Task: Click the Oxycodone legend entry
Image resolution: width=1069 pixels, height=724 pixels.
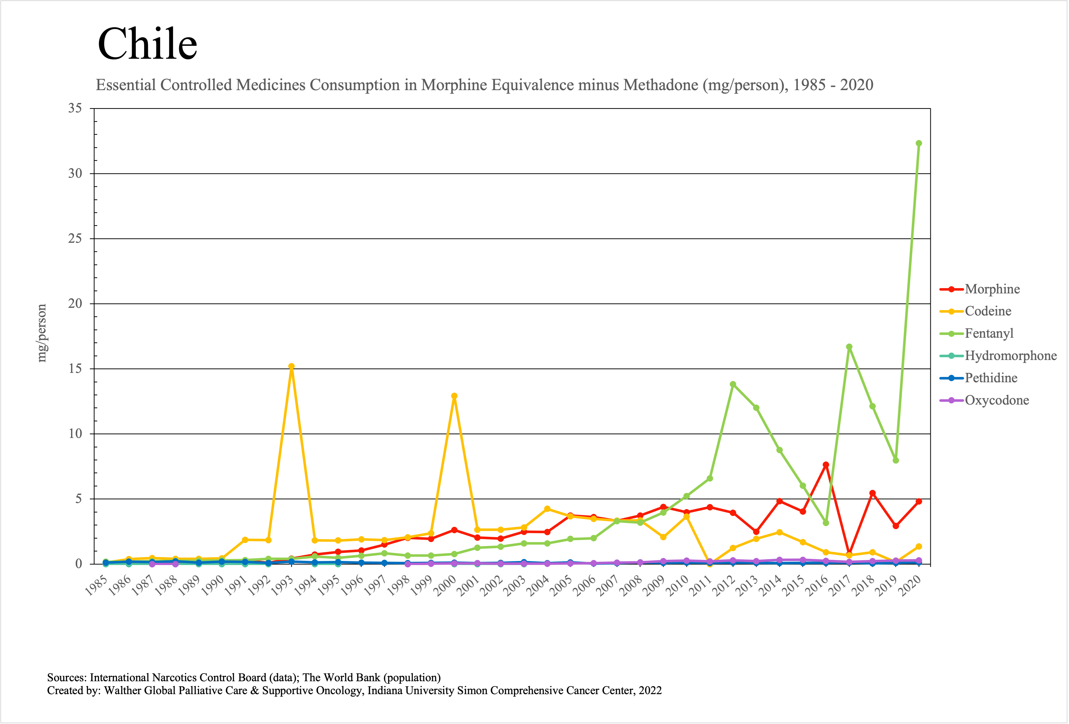Action: pyautogui.click(x=996, y=400)
